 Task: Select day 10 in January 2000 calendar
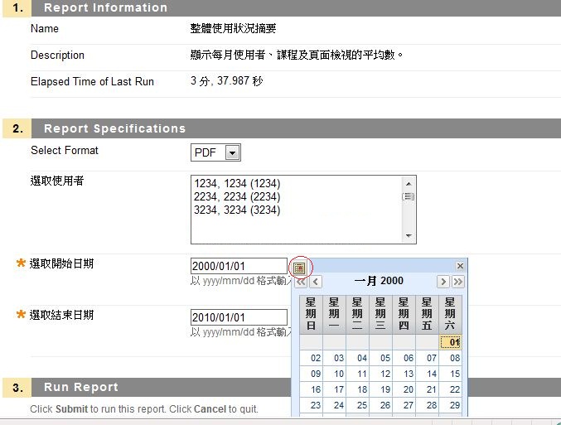339,374
